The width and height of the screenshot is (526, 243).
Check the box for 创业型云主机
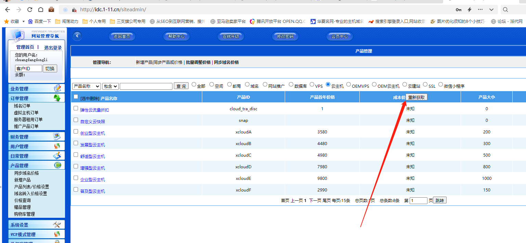coord(76,131)
